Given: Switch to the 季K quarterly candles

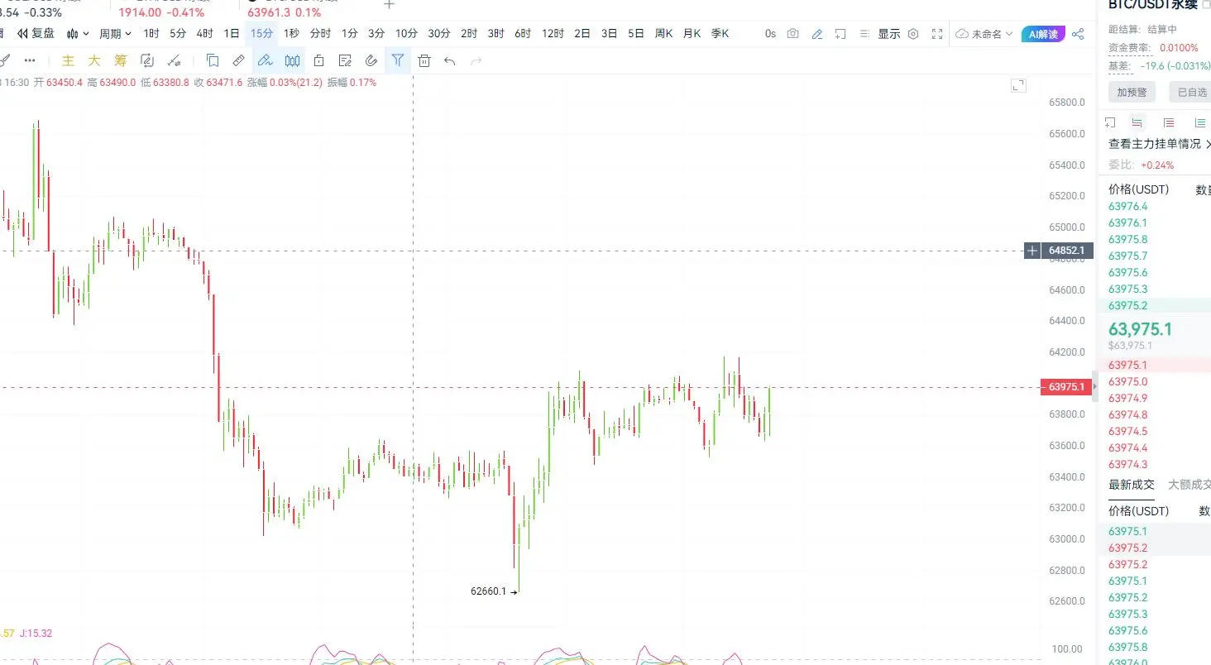Looking at the screenshot, I should tap(720, 34).
